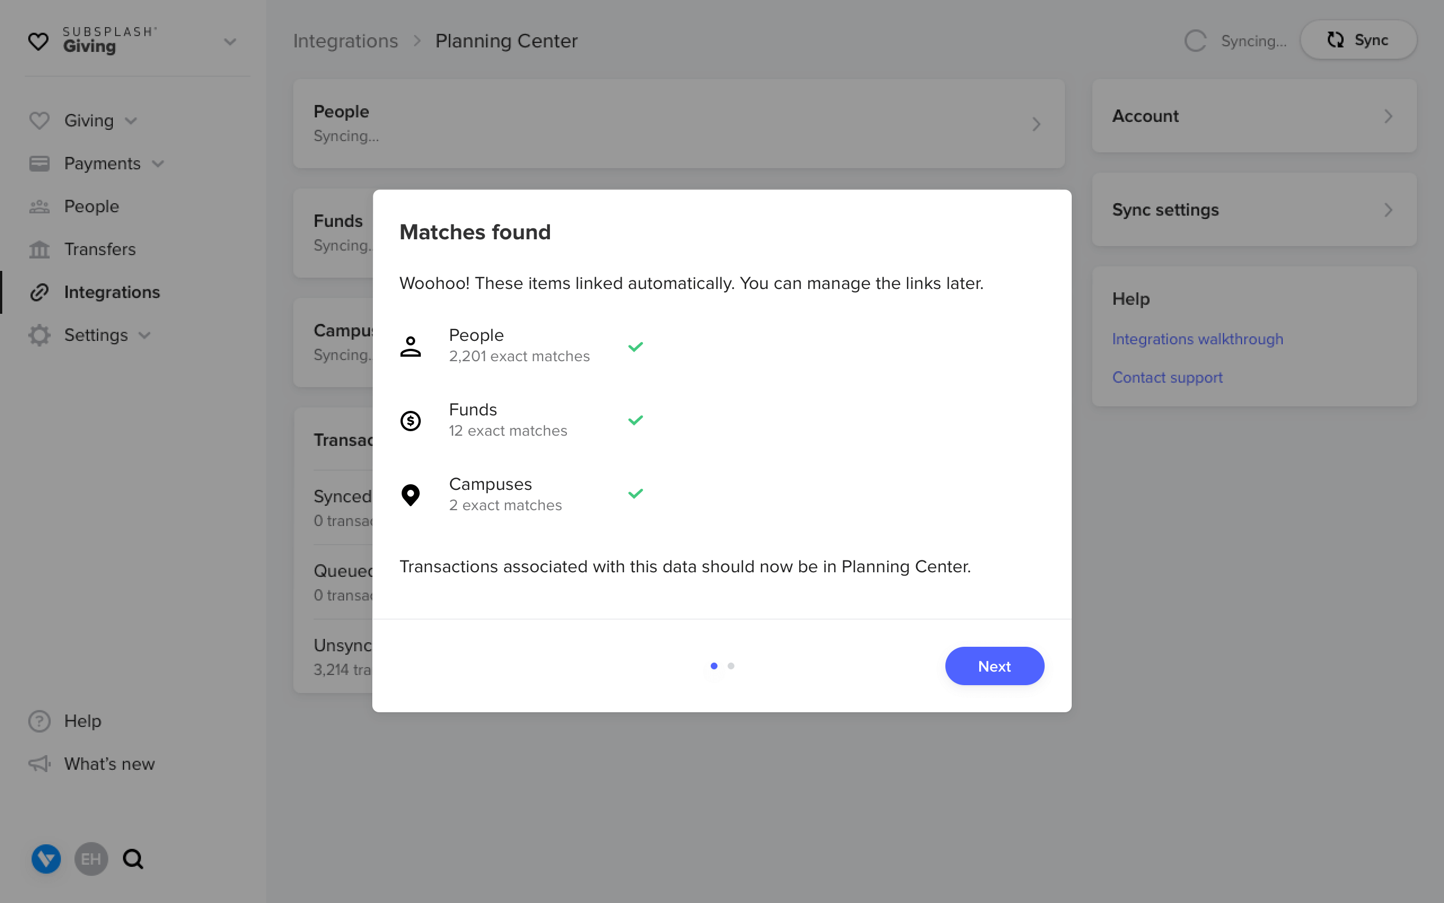Click the search magnifier icon
The height and width of the screenshot is (903, 1444).
(133, 859)
